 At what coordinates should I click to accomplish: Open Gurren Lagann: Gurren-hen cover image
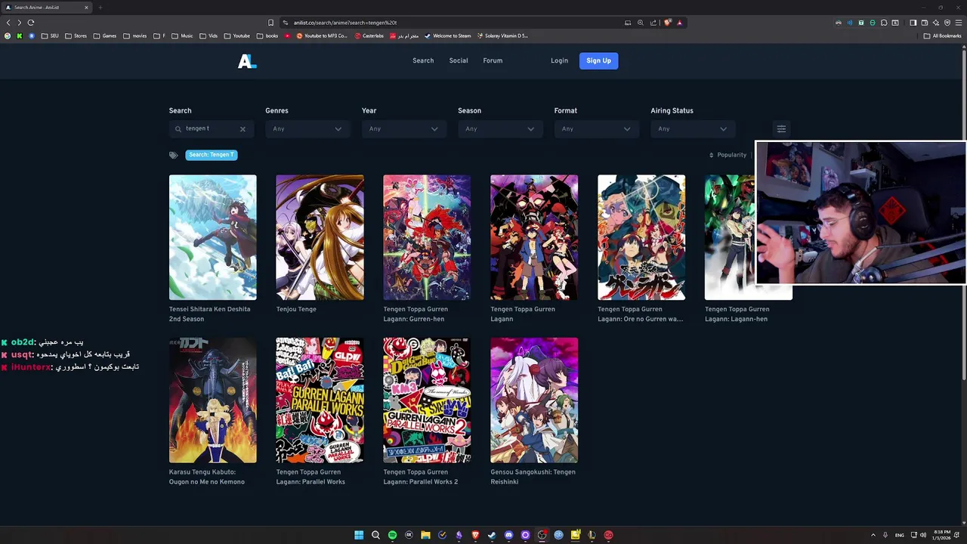click(427, 237)
